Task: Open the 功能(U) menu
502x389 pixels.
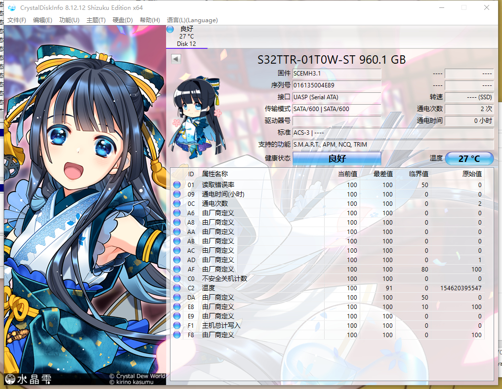Action: 69,20
